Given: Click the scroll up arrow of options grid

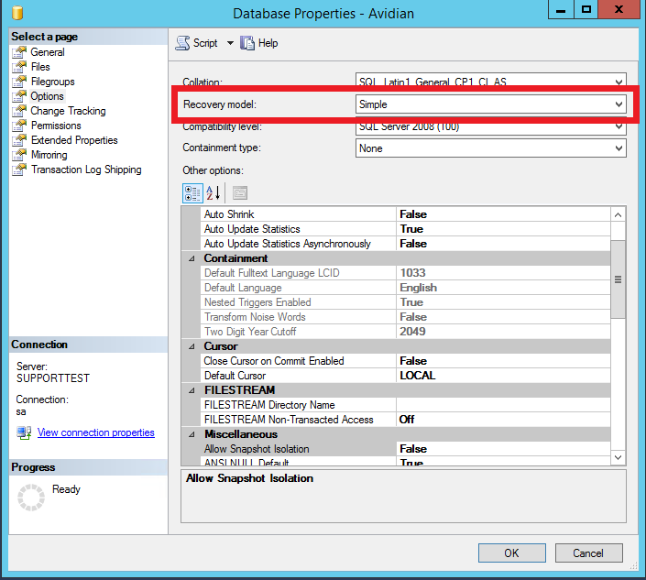Looking at the screenshot, I should pyautogui.click(x=618, y=215).
